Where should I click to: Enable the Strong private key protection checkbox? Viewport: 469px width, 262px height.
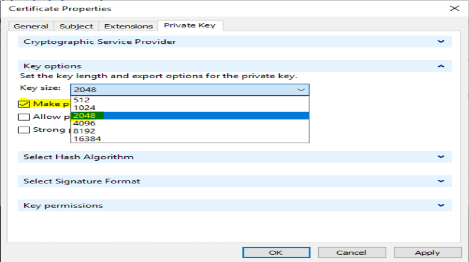tap(24, 130)
